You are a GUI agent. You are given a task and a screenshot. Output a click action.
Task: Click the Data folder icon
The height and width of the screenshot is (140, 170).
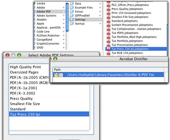click(72, 3)
